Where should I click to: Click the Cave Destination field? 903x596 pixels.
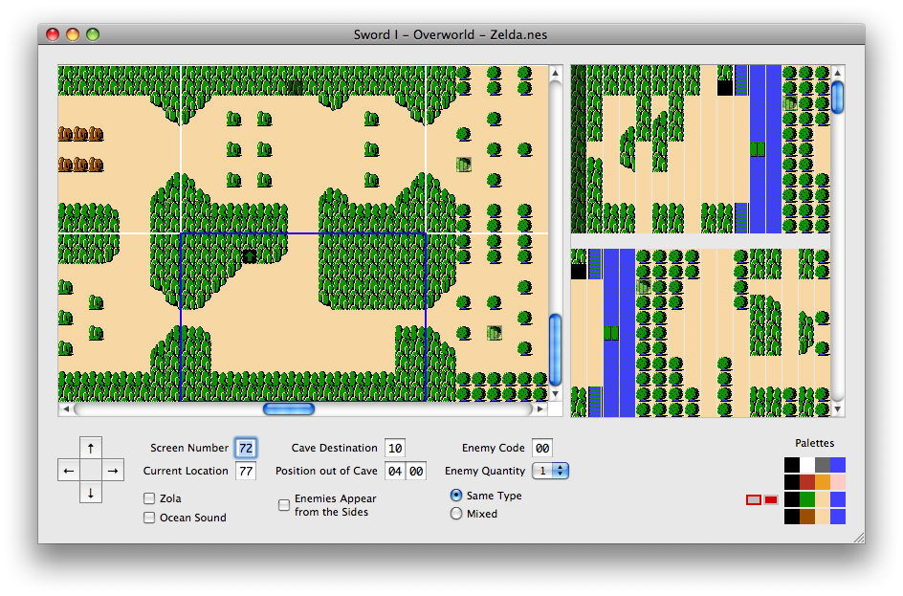[395, 448]
